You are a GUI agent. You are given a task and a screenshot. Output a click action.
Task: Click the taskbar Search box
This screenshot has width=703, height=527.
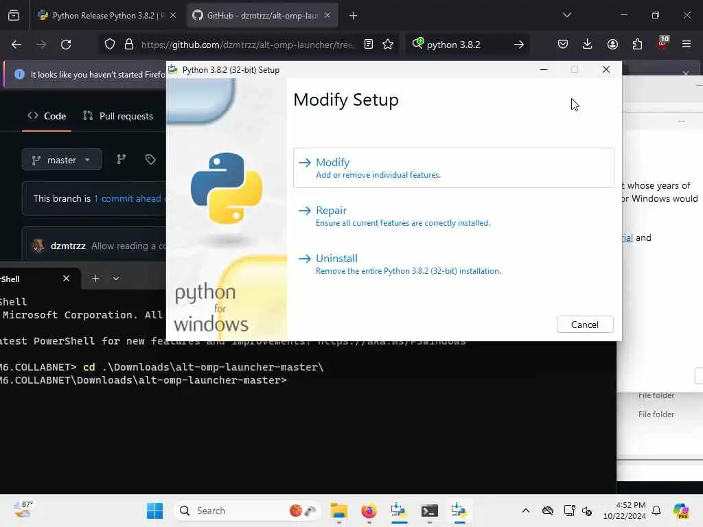tap(247, 511)
